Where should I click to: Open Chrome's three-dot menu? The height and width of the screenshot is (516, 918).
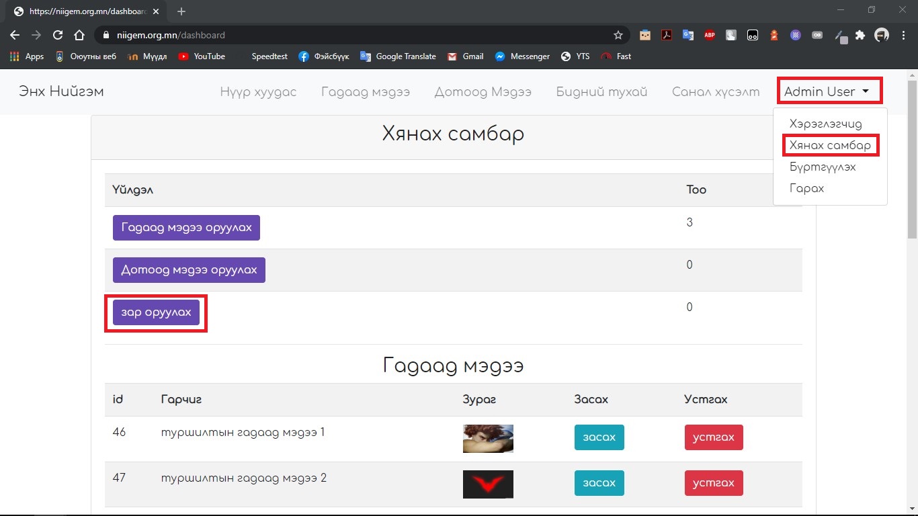[x=904, y=35]
